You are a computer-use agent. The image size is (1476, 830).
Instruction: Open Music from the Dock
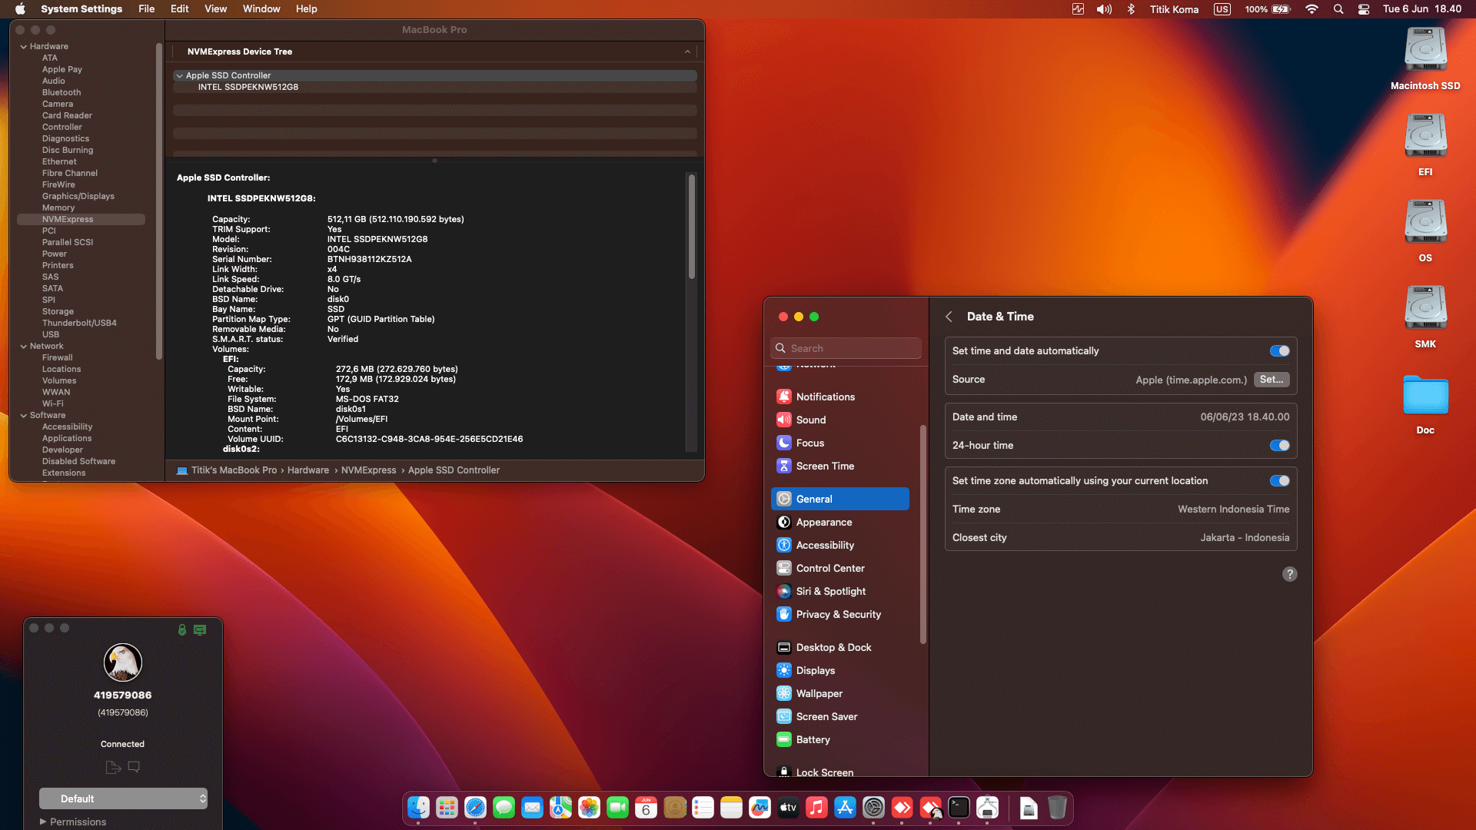pos(816,808)
